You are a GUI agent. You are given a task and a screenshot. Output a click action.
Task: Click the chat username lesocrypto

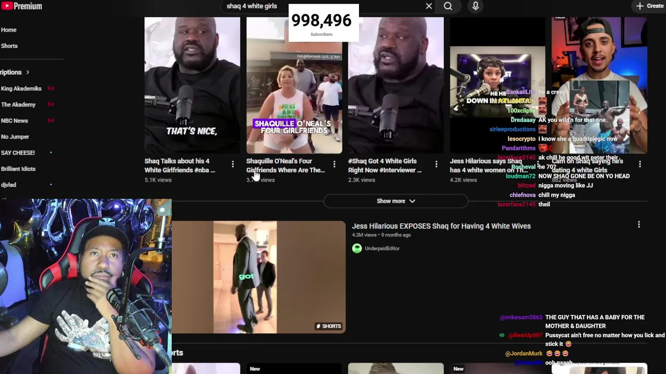pyautogui.click(x=521, y=139)
